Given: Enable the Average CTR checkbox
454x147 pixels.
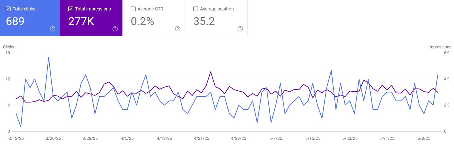Looking at the screenshot, I should point(133,9).
